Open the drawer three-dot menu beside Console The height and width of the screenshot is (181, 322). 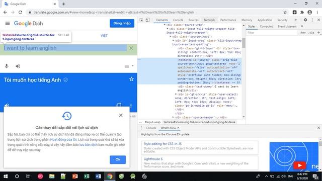(x=141, y=128)
